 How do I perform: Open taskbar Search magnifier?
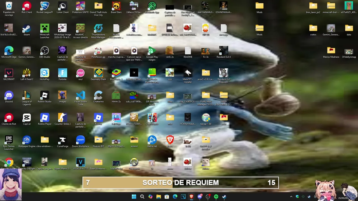click(142, 197)
